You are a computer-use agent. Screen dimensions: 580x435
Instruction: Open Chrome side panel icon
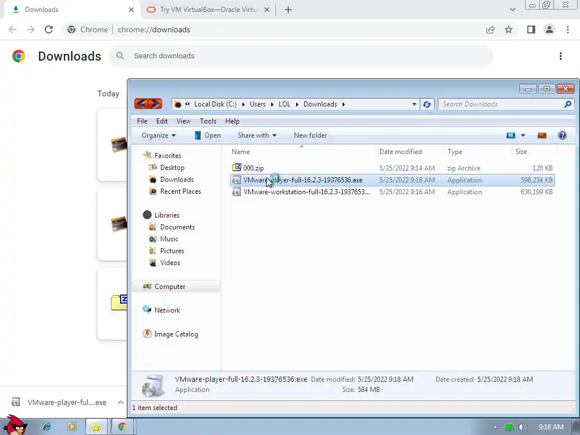[x=531, y=29]
